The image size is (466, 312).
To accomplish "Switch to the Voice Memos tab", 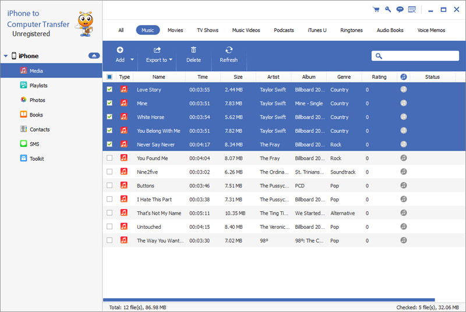I will (x=431, y=30).
